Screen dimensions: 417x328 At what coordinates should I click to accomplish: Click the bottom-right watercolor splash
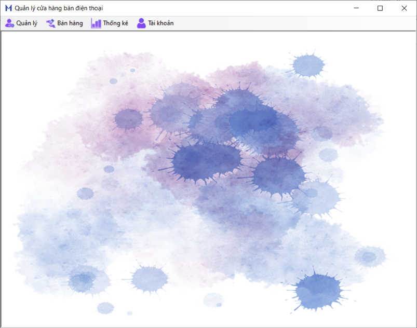click(317, 291)
